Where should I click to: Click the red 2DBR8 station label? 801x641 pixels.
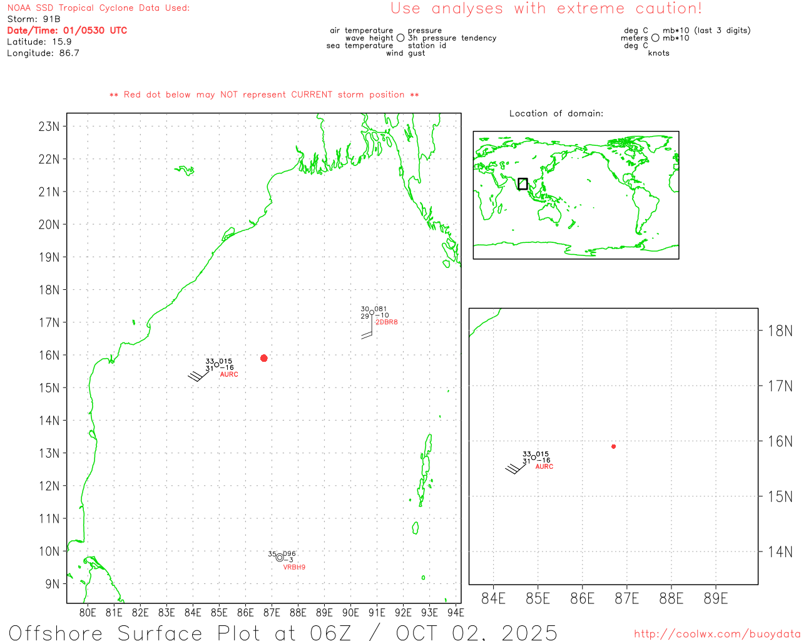point(387,322)
